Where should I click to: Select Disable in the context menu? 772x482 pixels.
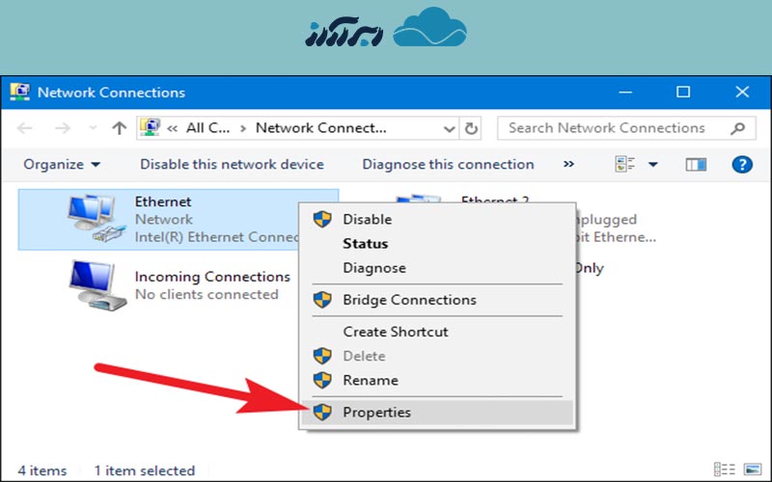[x=367, y=220]
